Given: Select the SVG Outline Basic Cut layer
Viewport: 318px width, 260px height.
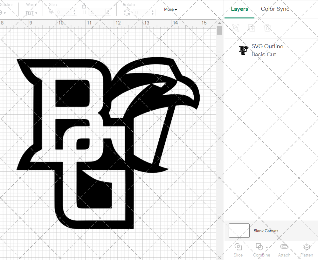Looking at the screenshot, I should [x=267, y=50].
